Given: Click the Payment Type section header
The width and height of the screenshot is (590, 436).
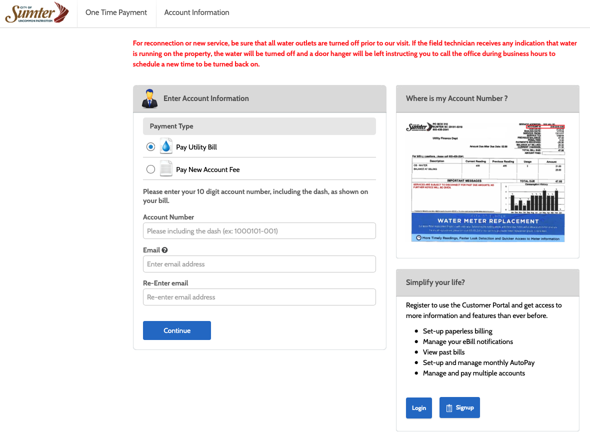Looking at the screenshot, I should (259, 126).
